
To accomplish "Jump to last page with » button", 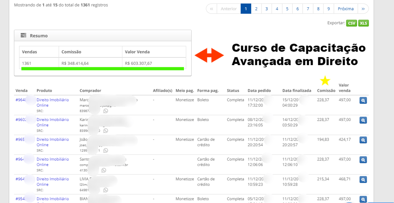I will coord(363,9).
